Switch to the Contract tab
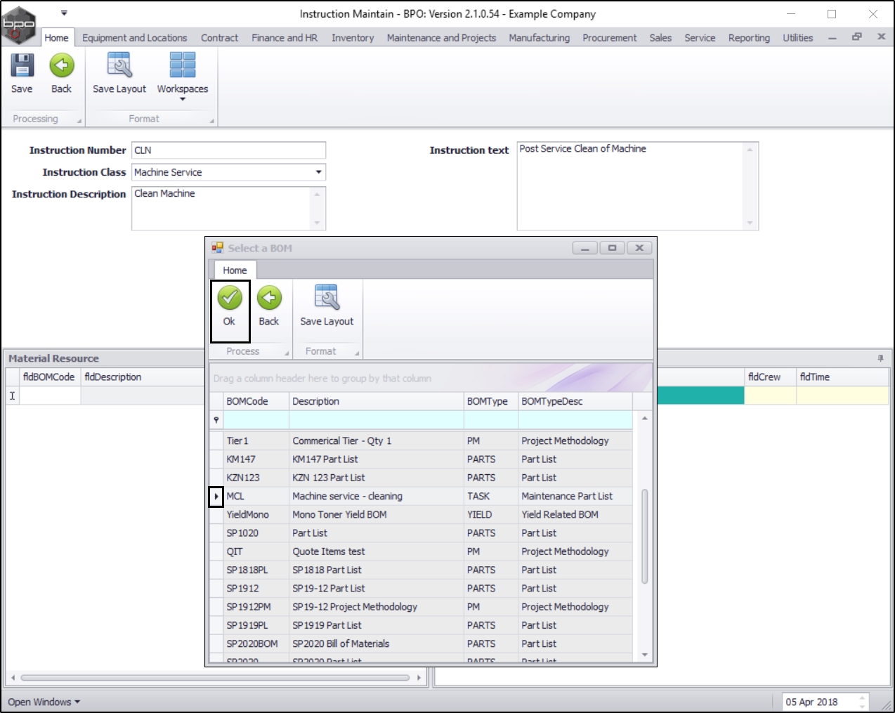Image resolution: width=895 pixels, height=713 pixels. [219, 38]
